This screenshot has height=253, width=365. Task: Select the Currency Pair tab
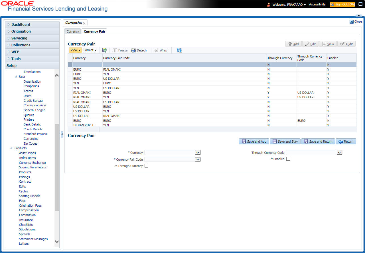coord(94,31)
